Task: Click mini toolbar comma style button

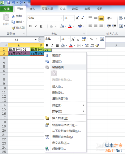Action: (x=97, y=39)
